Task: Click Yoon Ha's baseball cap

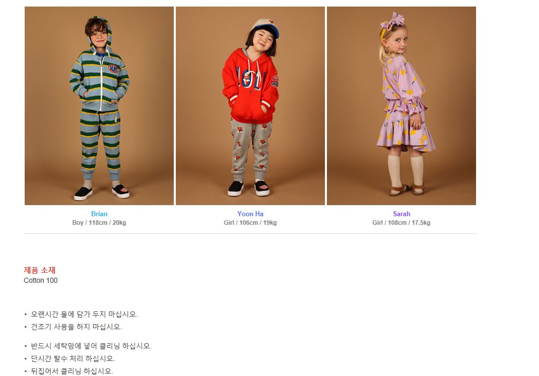Action: pos(264,28)
